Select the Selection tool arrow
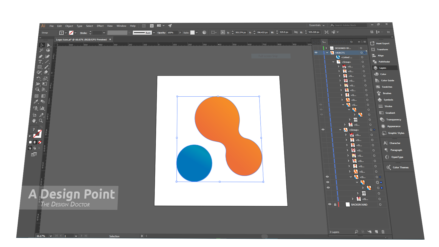Image resolution: width=439 pixels, height=247 pixels. (42, 45)
